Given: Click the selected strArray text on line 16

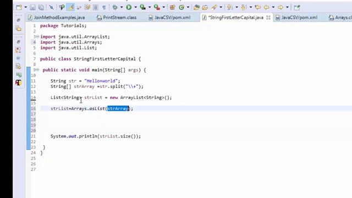Looking at the screenshot, I should tap(118, 109).
